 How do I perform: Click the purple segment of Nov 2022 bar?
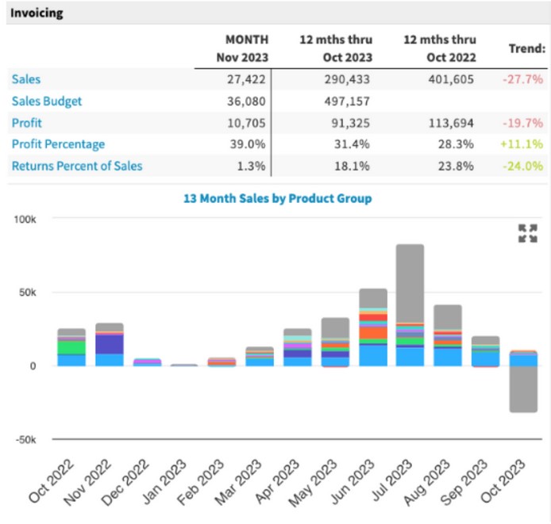point(110,344)
